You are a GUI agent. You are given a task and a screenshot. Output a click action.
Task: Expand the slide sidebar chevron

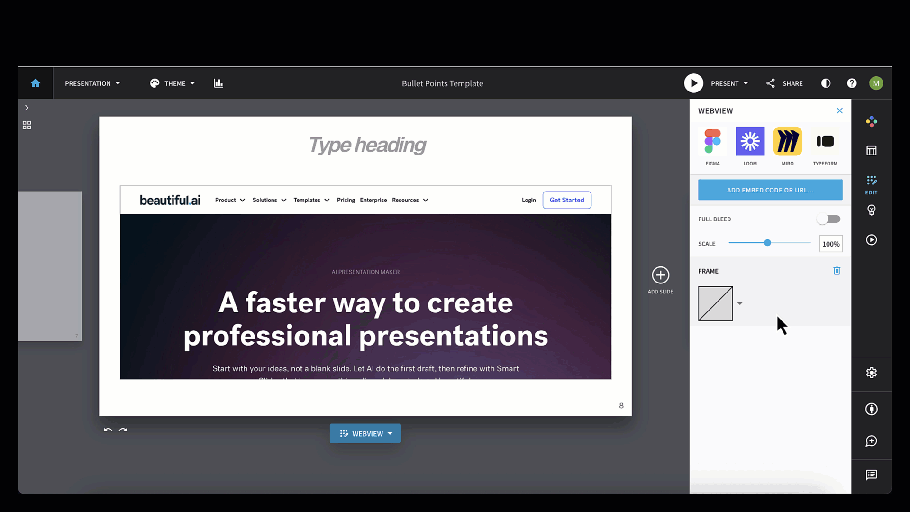click(x=27, y=108)
